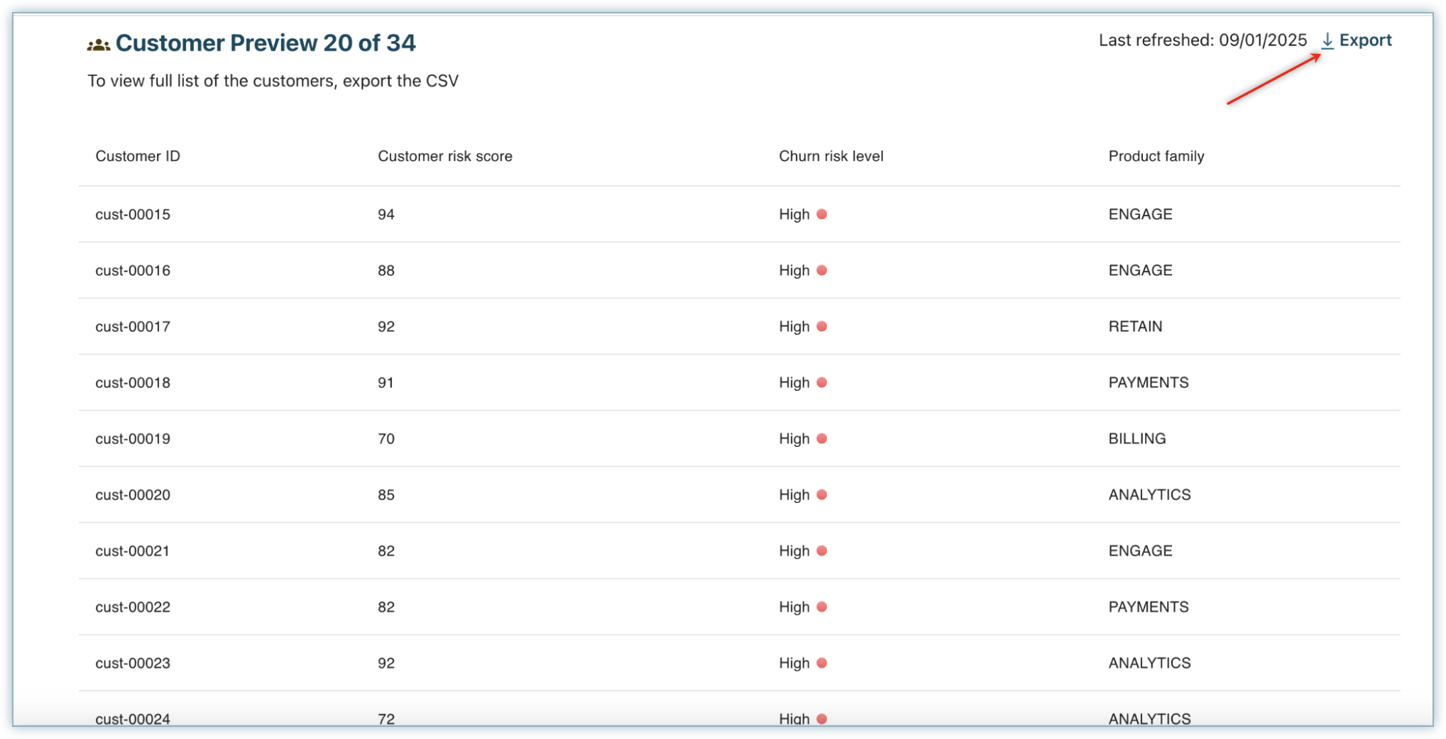Click the red risk dot for cust-00021

pos(821,550)
